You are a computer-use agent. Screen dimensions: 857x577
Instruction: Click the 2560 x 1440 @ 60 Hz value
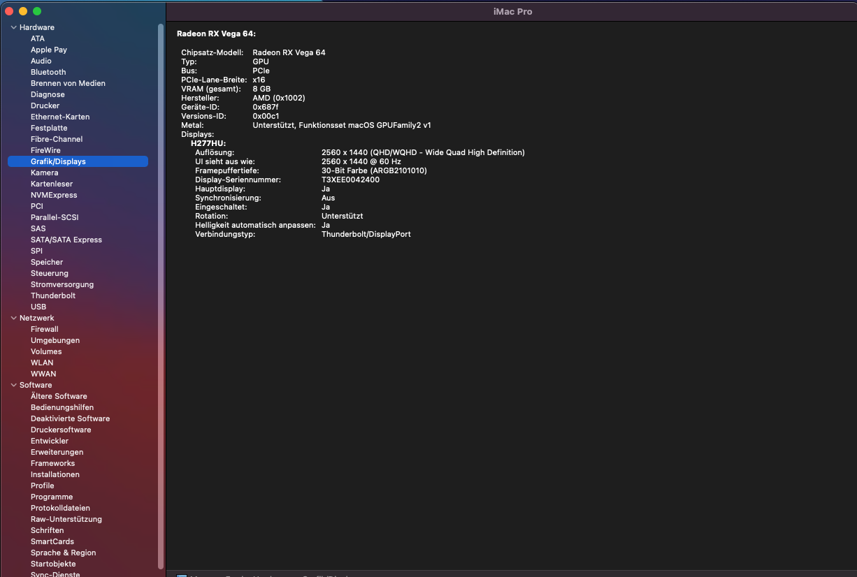pos(361,161)
